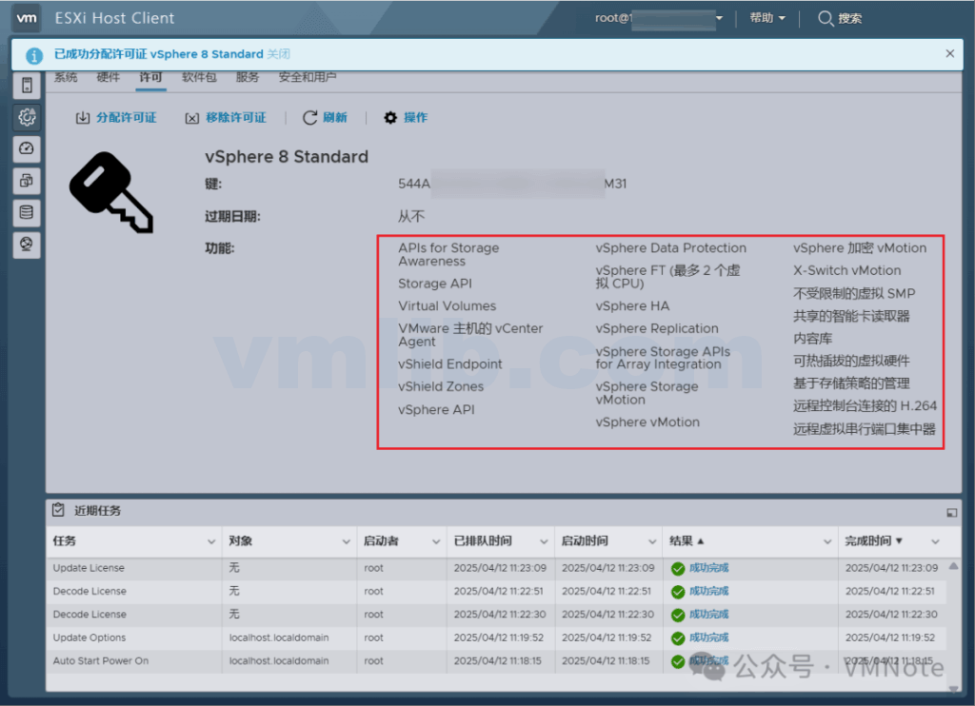The width and height of the screenshot is (975, 706).
Task: Open the 操作 actions menu
Action: [406, 118]
